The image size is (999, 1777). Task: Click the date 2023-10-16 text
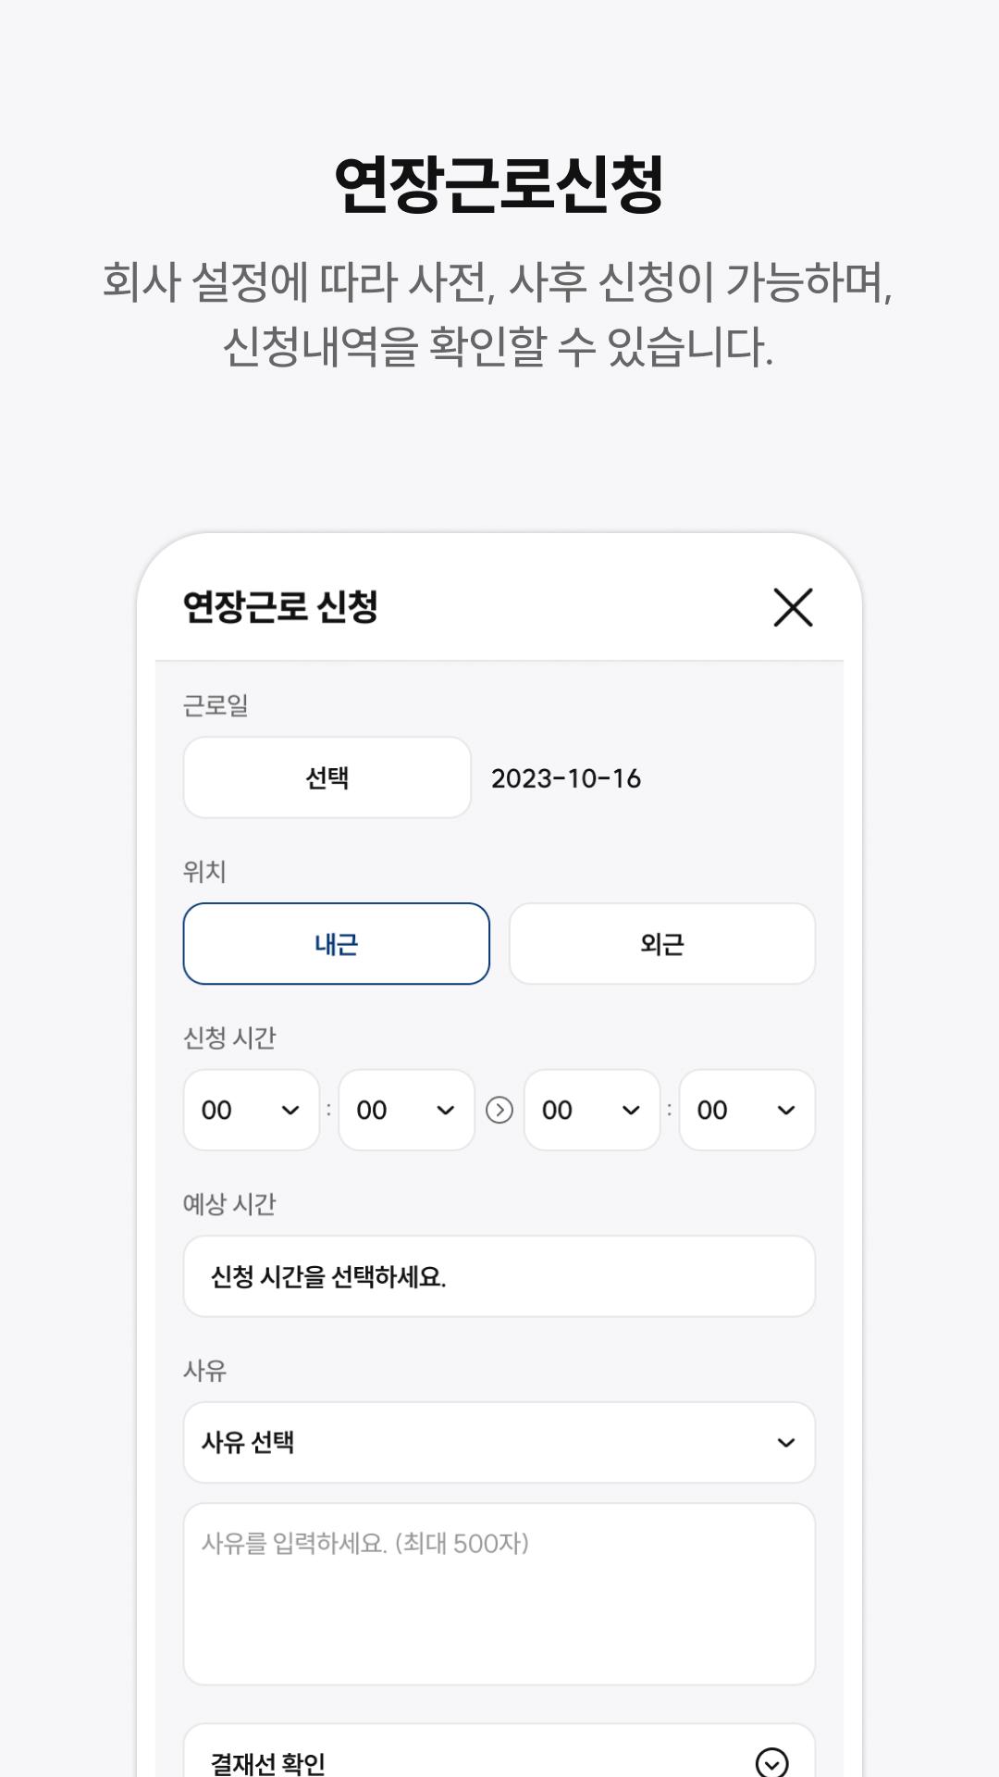coord(565,778)
